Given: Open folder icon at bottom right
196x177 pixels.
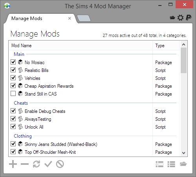Looking at the screenshot, I should (x=183, y=164).
